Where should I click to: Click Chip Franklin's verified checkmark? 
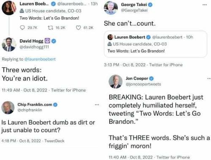click(x=55, y=105)
